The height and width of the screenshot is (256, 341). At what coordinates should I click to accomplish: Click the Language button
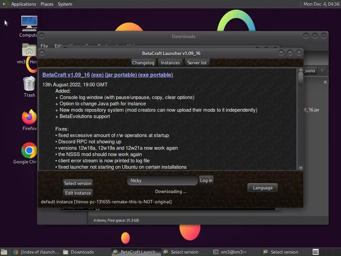coord(262,188)
